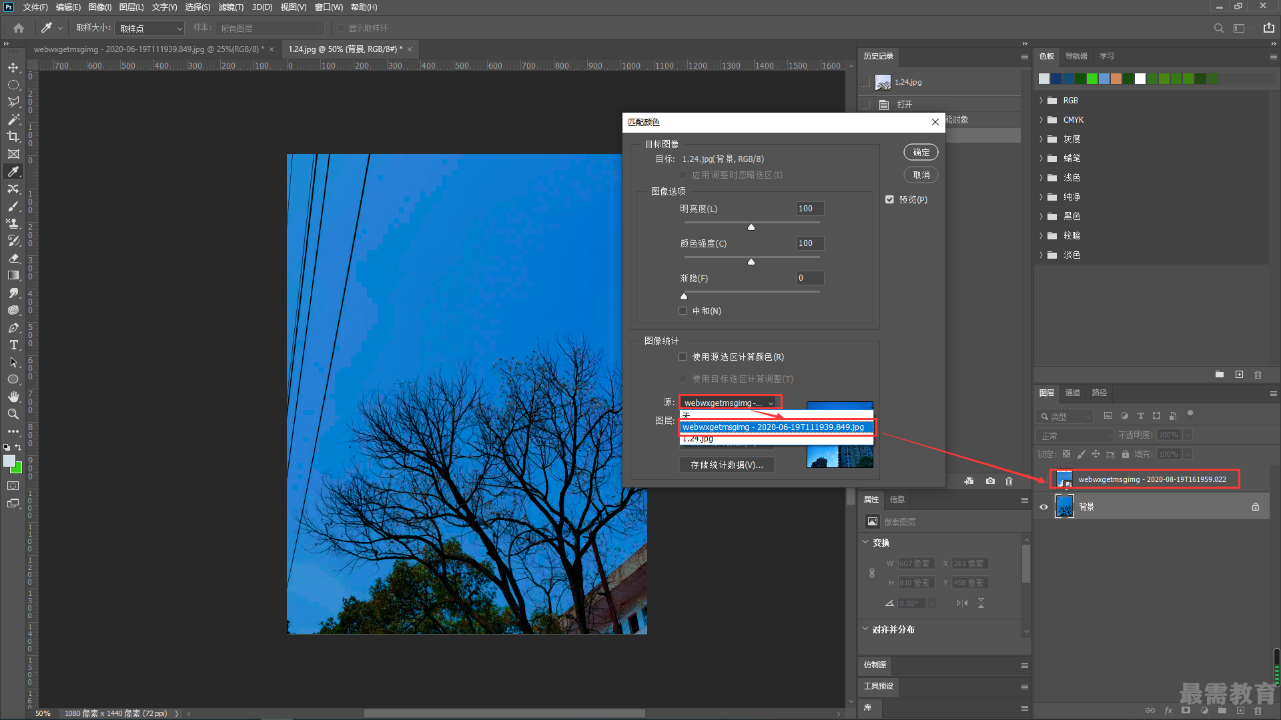Select the Move tool

tap(13, 67)
